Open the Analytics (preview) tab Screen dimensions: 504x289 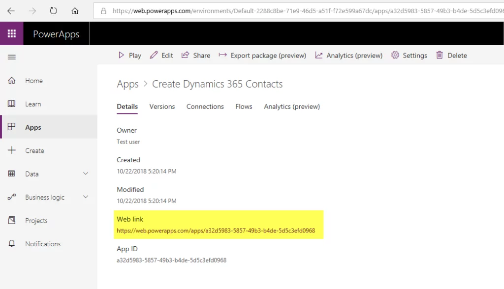292,107
